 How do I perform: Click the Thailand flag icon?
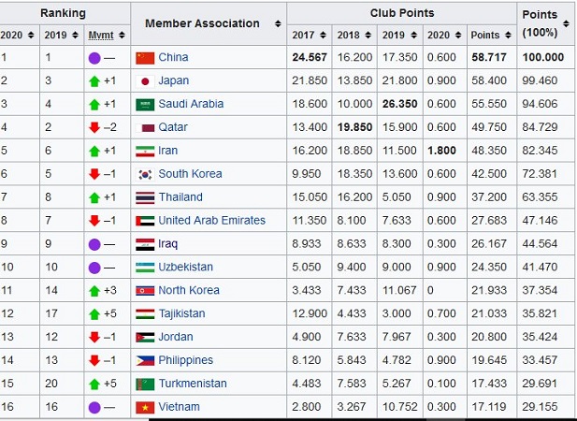tap(145, 197)
